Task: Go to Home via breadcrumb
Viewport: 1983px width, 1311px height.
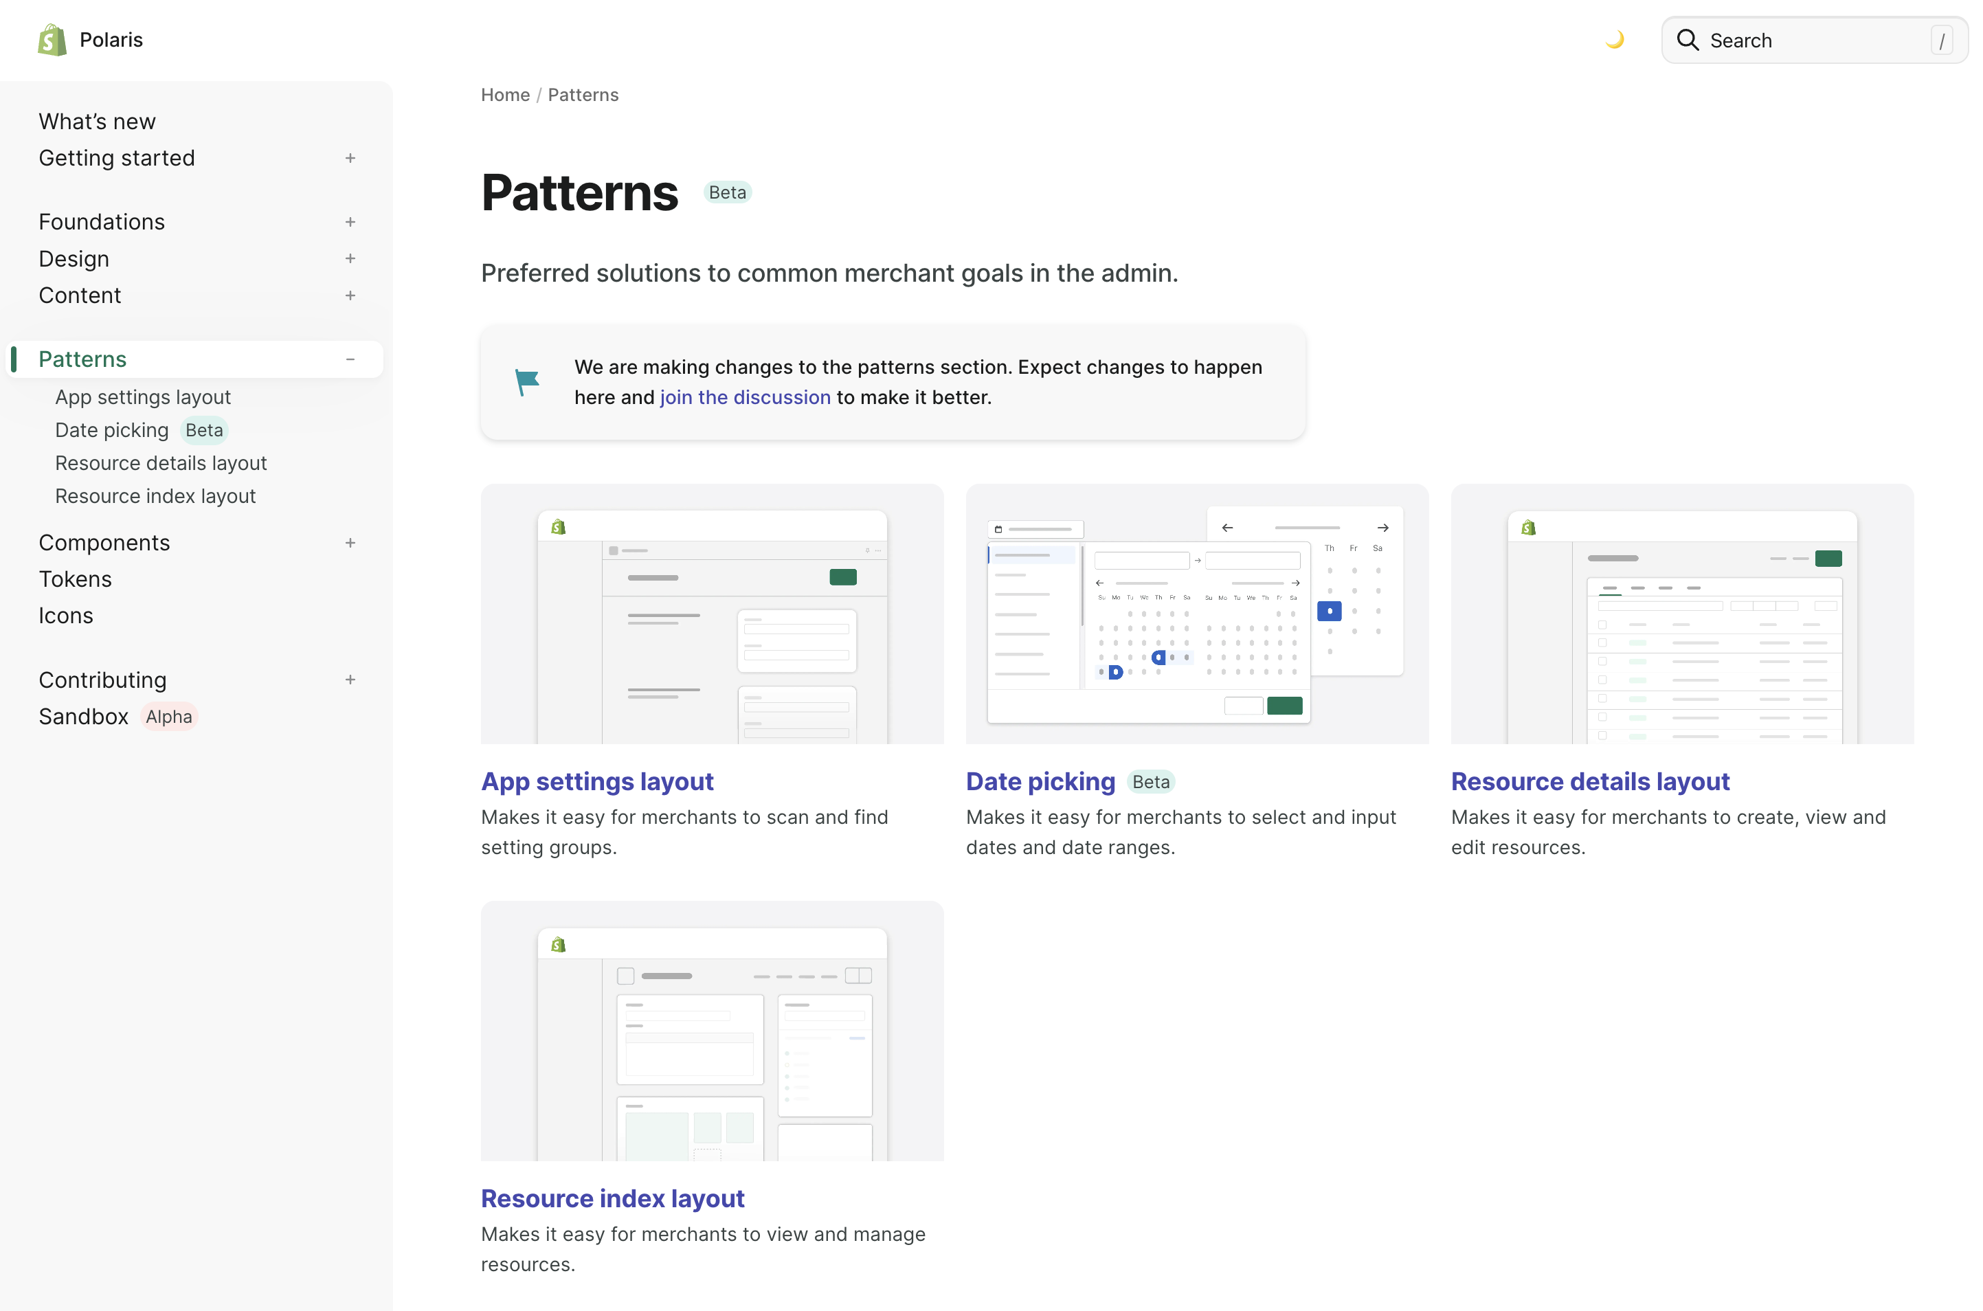Action: click(505, 95)
